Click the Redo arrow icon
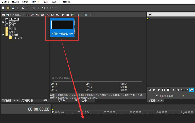 click(x=51, y=8)
